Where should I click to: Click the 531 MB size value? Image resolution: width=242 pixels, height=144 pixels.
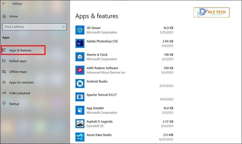click(168, 135)
